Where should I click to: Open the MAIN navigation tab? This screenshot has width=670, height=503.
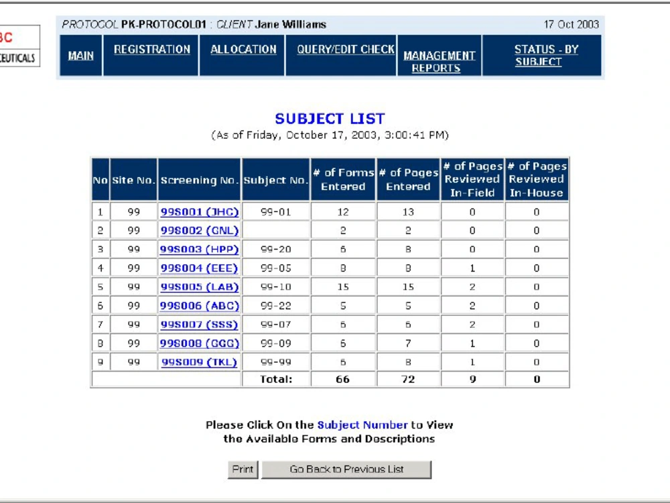(x=81, y=56)
